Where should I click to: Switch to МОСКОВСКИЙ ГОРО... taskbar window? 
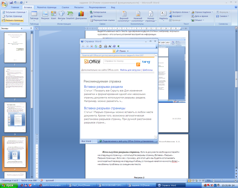111,185
